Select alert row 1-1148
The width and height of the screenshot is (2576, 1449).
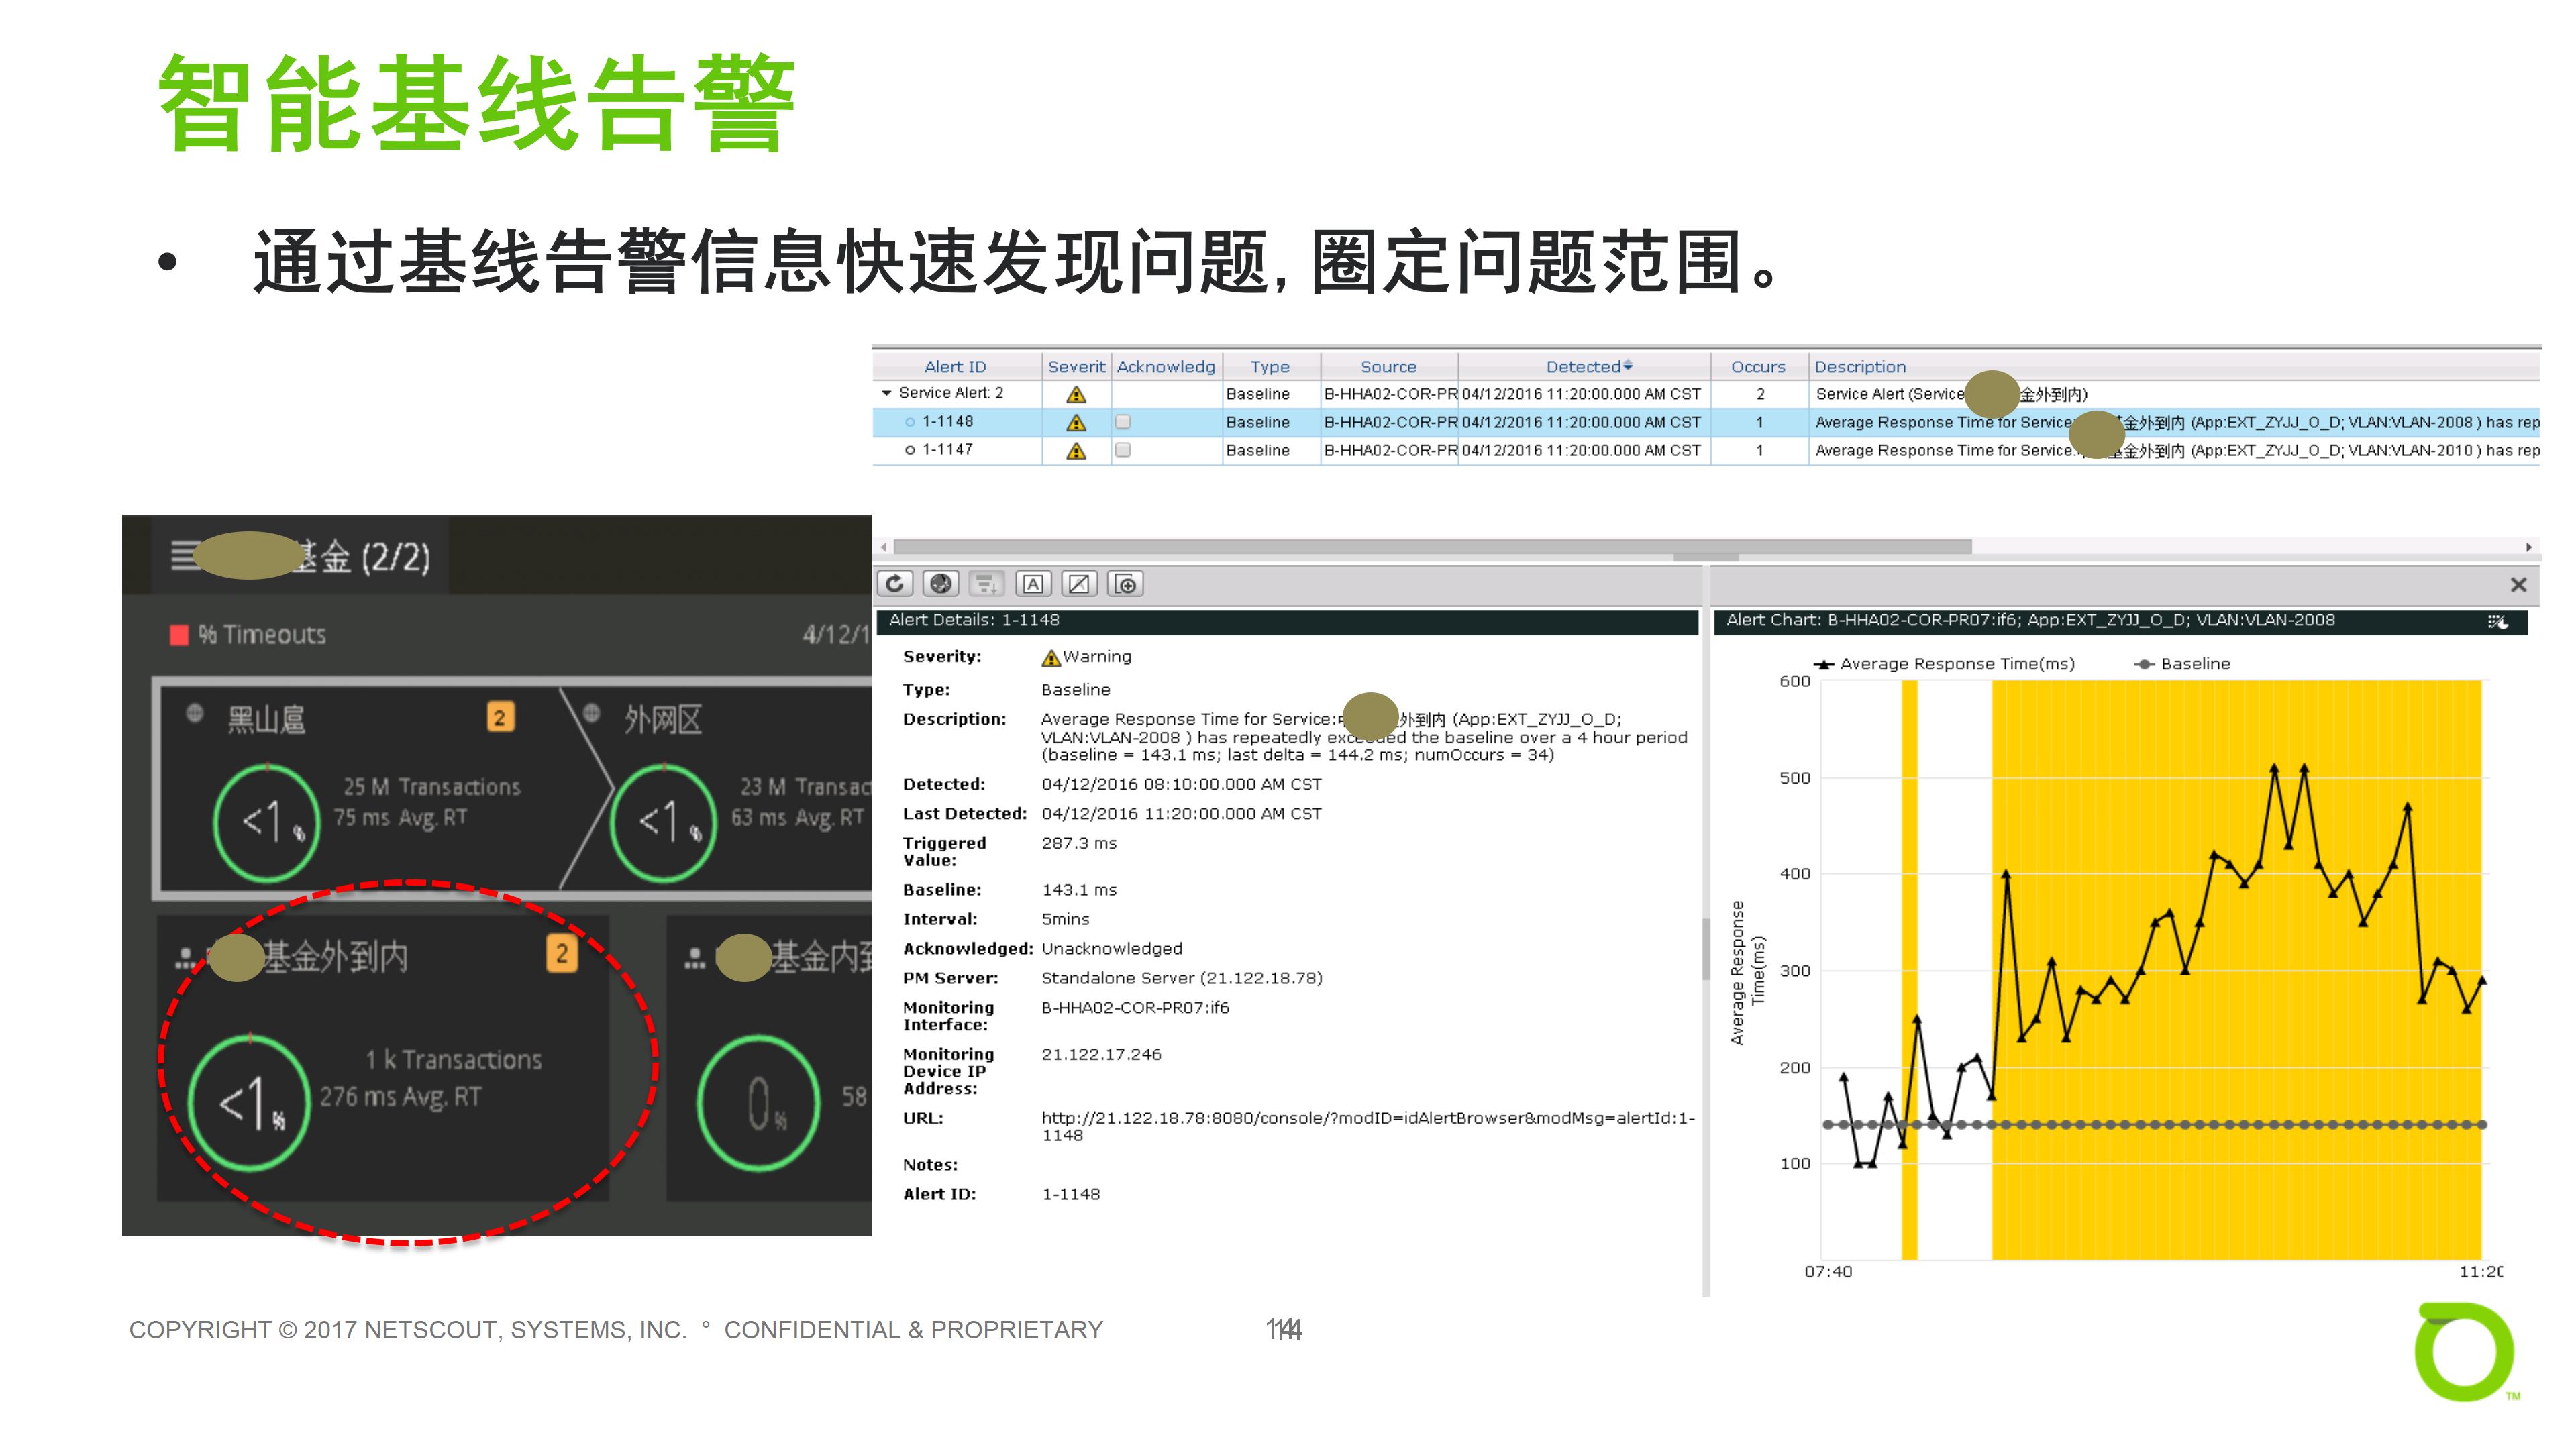1706,422
